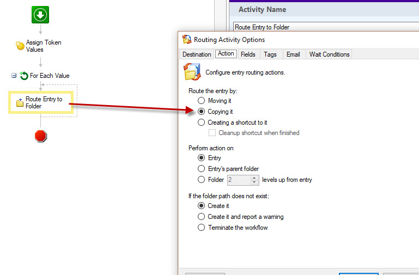Select the Copying it option
Viewport: 419px width, 275px height.
tap(201, 111)
